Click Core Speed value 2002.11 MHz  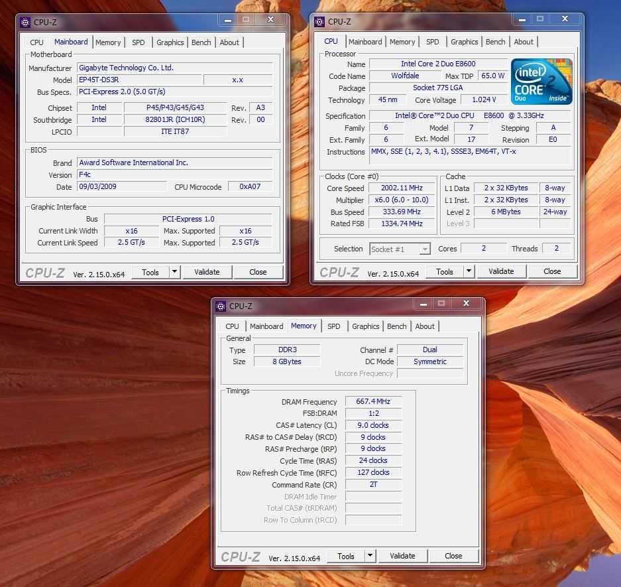click(x=402, y=188)
